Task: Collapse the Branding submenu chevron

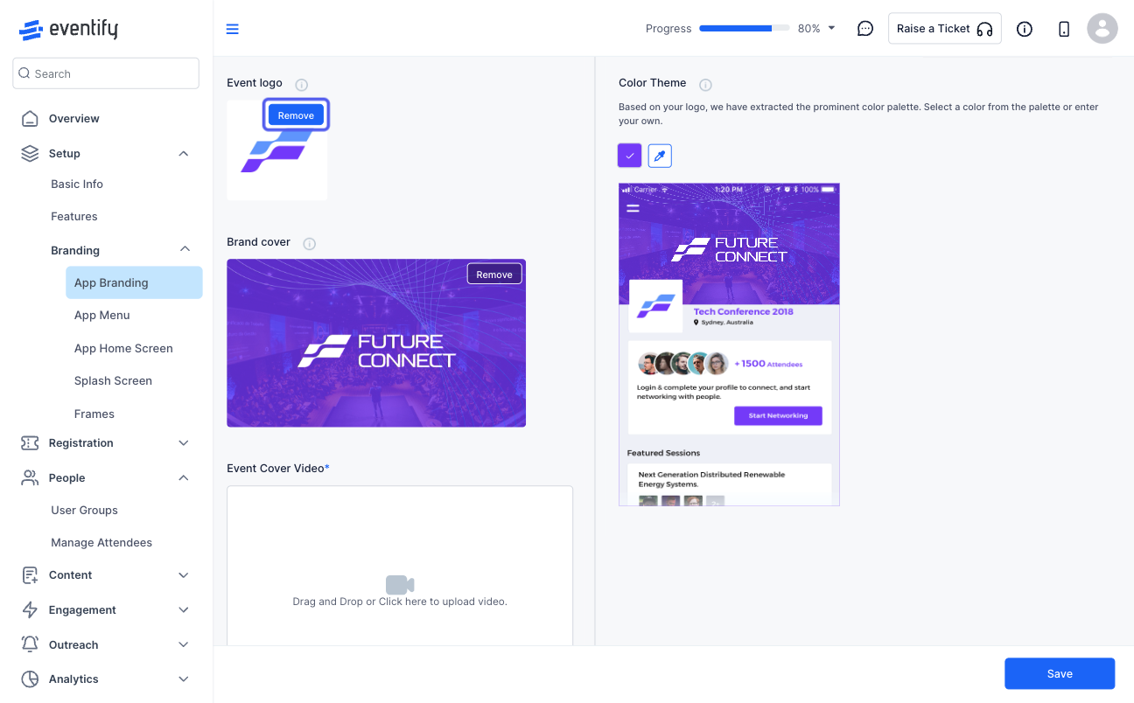Action: tap(185, 249)
